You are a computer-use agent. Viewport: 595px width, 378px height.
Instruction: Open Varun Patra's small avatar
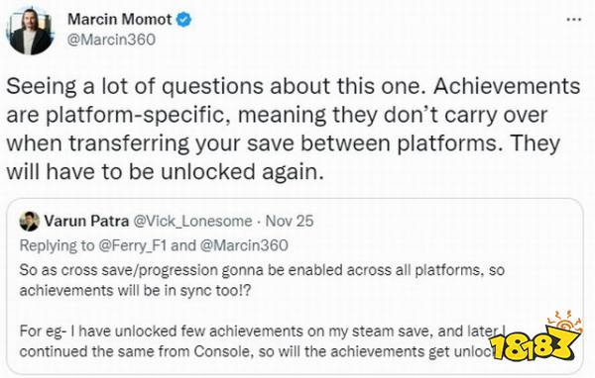point(30,222)
